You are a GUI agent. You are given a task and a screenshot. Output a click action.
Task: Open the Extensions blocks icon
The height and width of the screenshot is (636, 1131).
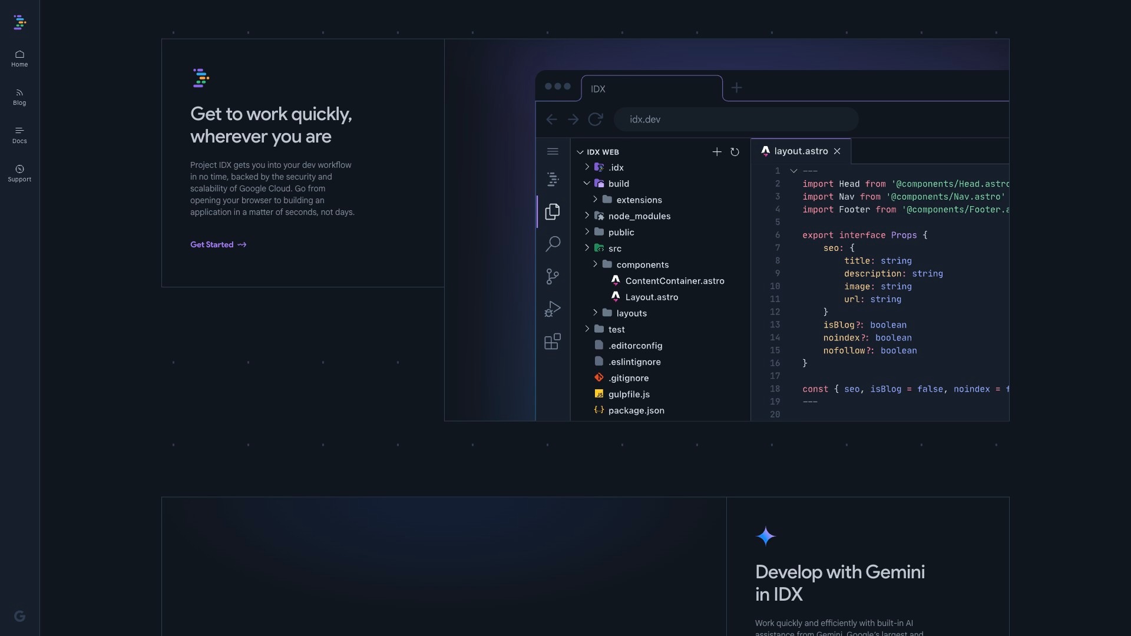point(552,342)
